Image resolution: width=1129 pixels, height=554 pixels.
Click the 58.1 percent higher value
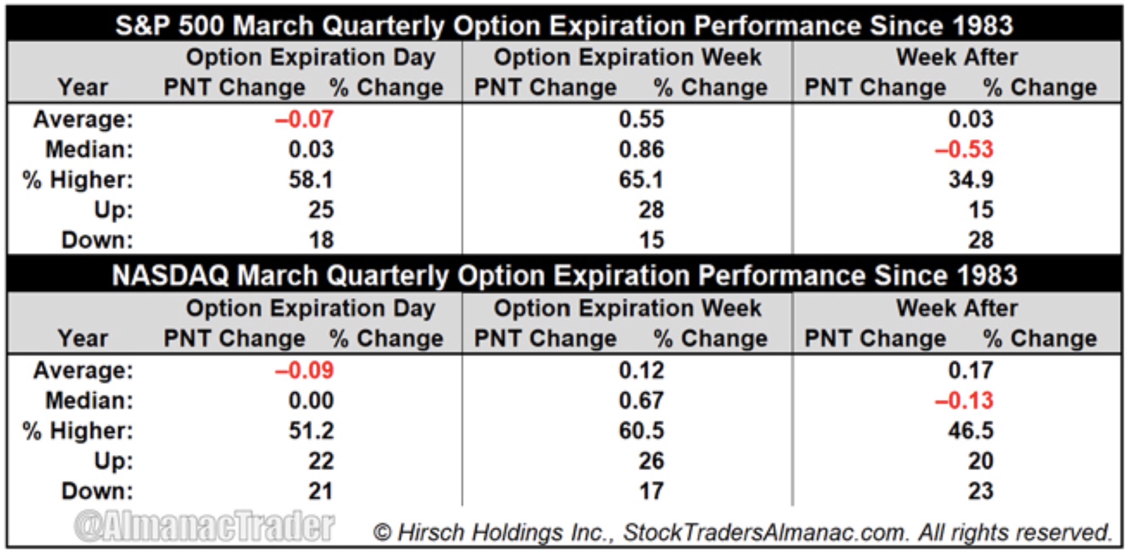tap(311, 180)
